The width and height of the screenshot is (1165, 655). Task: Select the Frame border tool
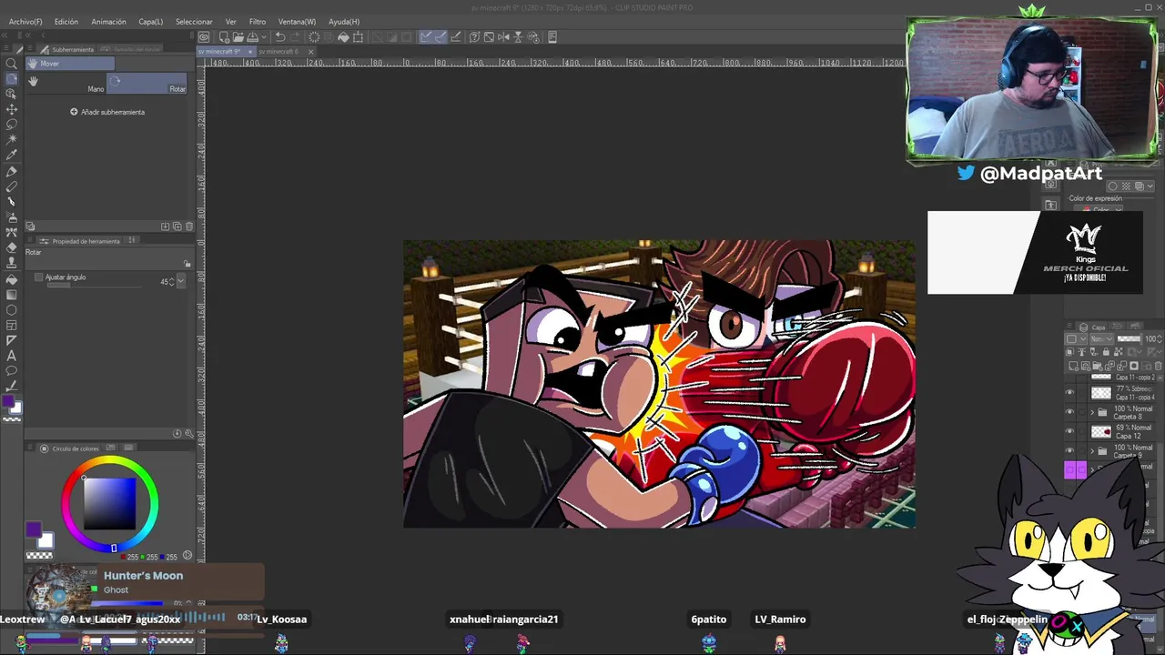(x=12, y=325)
